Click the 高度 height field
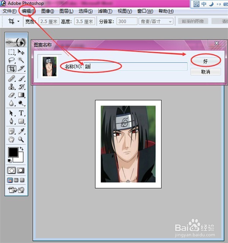 (x=85, y=21)
